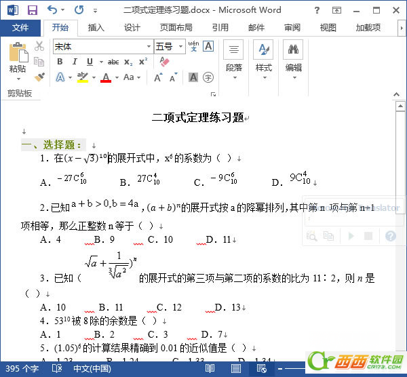Click the Copy icon
The height and width of the screenshot is (377, 407).
coord(39,62)
